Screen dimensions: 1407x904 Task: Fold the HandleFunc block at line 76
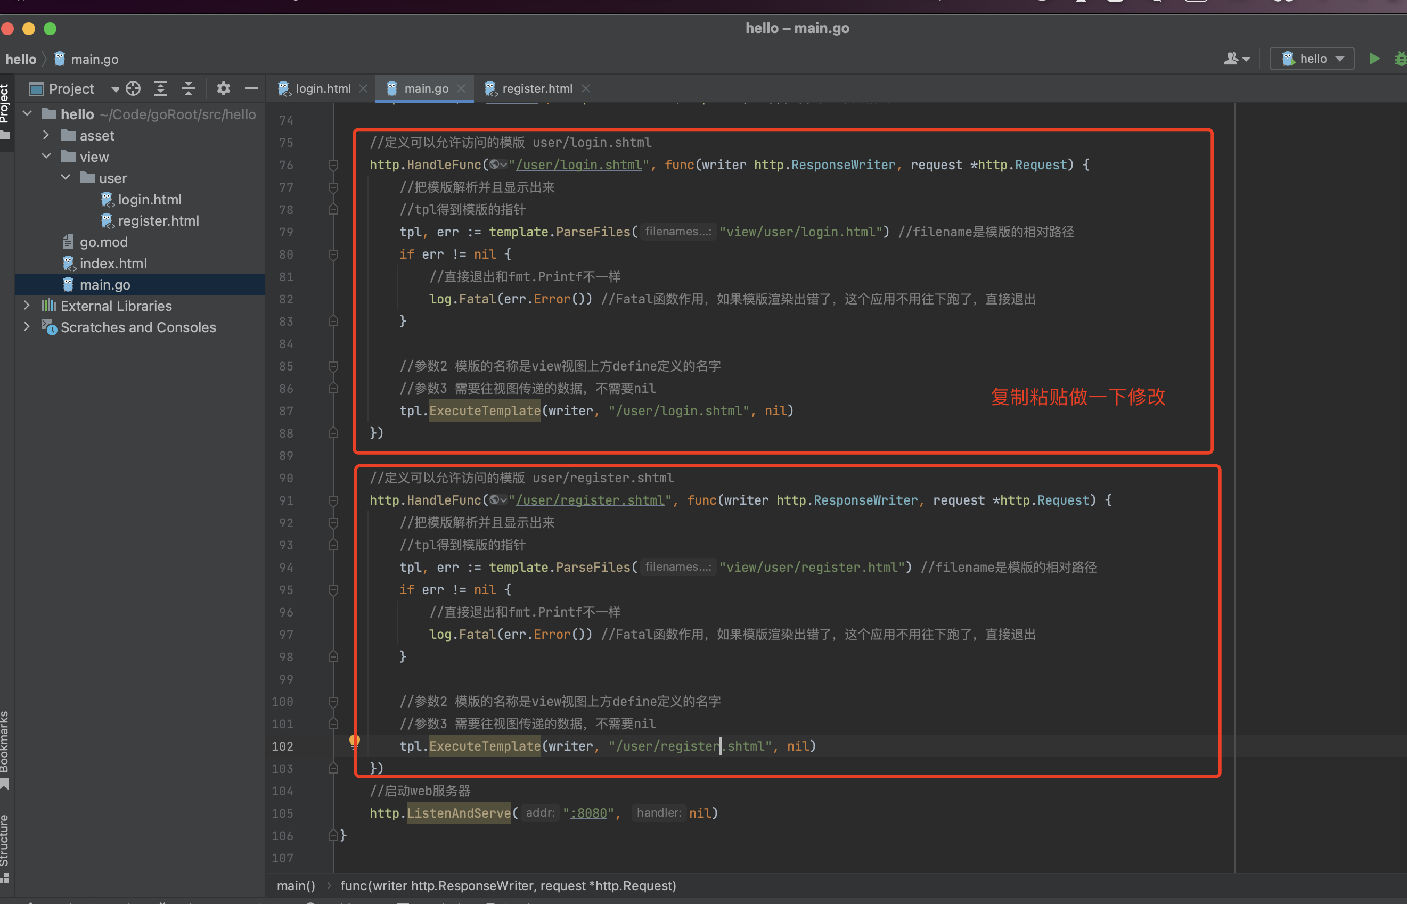click(333, 165)
